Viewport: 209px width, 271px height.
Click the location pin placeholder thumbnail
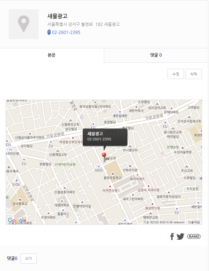[24, 24]
